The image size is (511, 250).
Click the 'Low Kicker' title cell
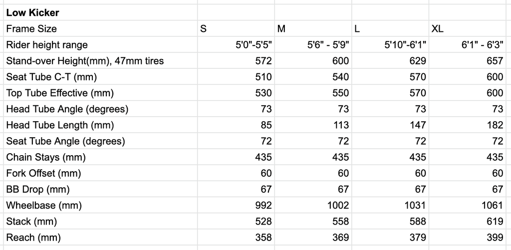point(33,12)
